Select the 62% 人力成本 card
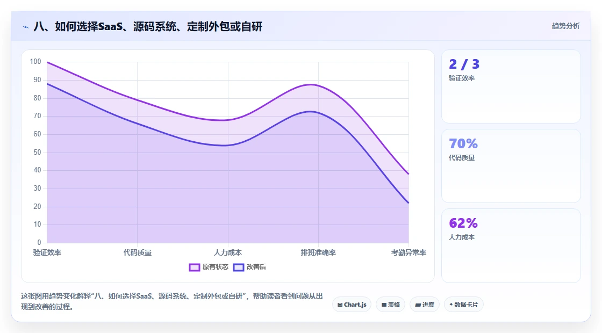The height and width of the screenshot is (333, 602). pos(511,245)
